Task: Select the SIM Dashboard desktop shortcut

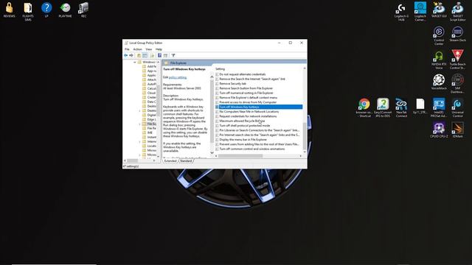Action: coord(457,84)
